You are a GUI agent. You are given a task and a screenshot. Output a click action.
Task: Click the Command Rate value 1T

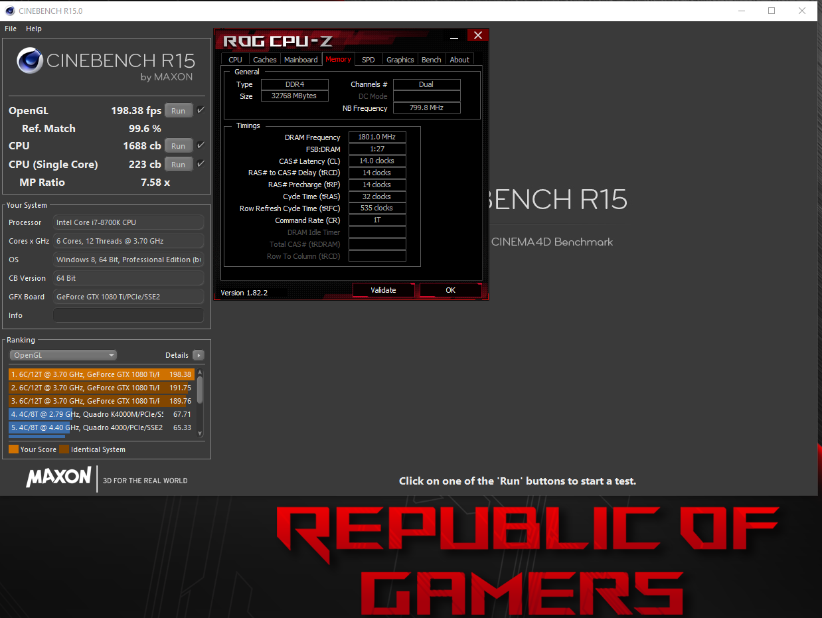click(x=377, y=220)
